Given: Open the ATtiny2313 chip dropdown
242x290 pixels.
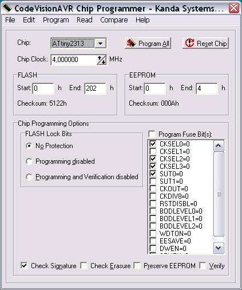Looking at the screenshot, I should [x=101, y=44].
